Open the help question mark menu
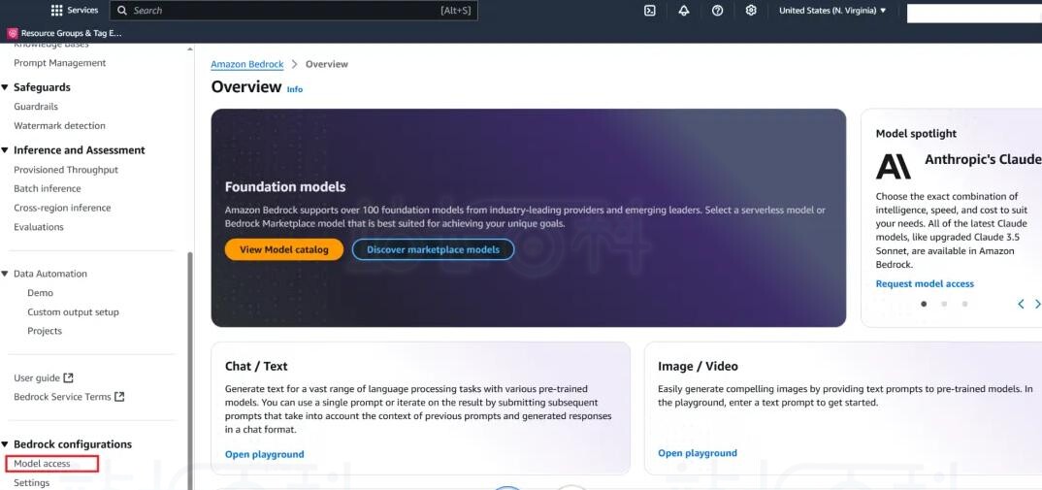Viewport: 1042px width, 490px height. pos(717,11)
